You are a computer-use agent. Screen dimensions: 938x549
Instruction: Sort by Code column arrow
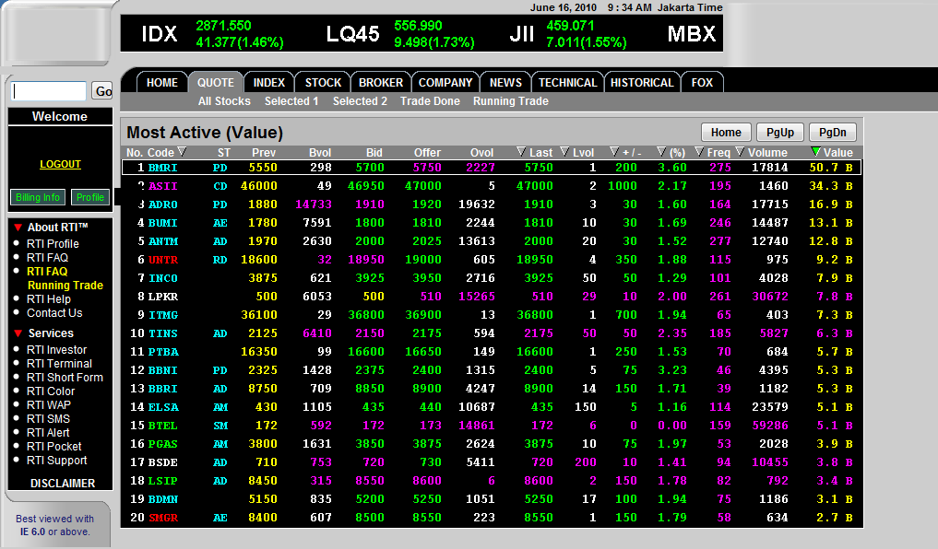(182, 152)
